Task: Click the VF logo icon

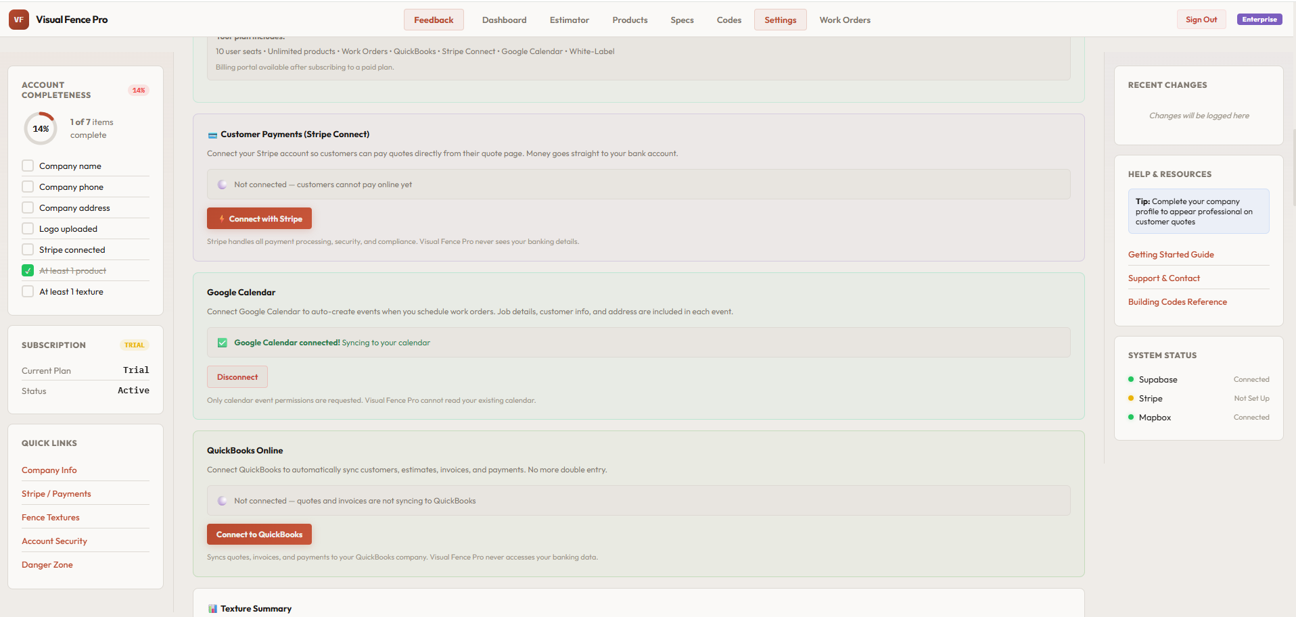Action: 19,20
